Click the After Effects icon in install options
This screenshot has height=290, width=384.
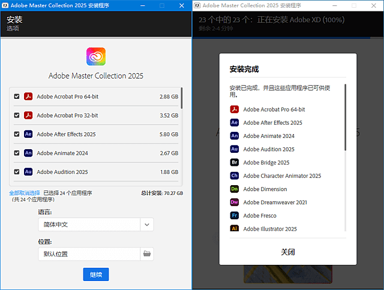[x=28, y=134]
